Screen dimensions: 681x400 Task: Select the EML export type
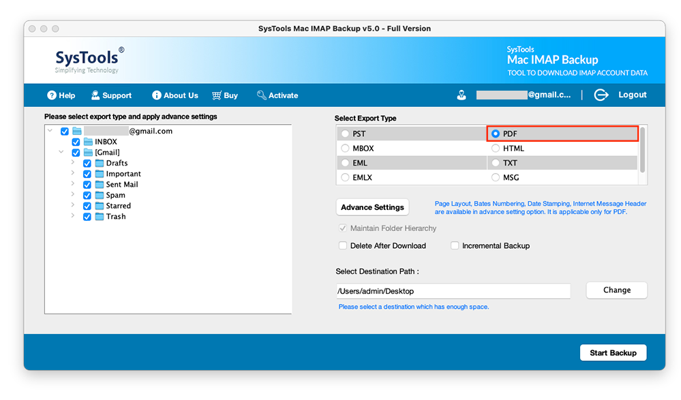tap(345, 163)
